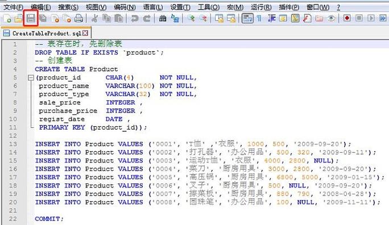Create a new file with New icon
389x225 pixels.
point(7,18)
